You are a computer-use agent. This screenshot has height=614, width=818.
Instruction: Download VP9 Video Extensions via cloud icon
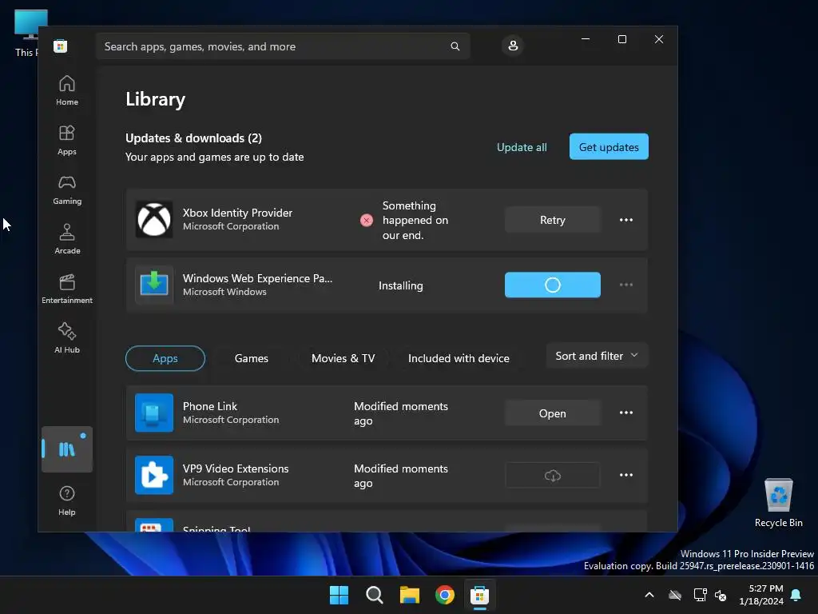tap(553, 476)
